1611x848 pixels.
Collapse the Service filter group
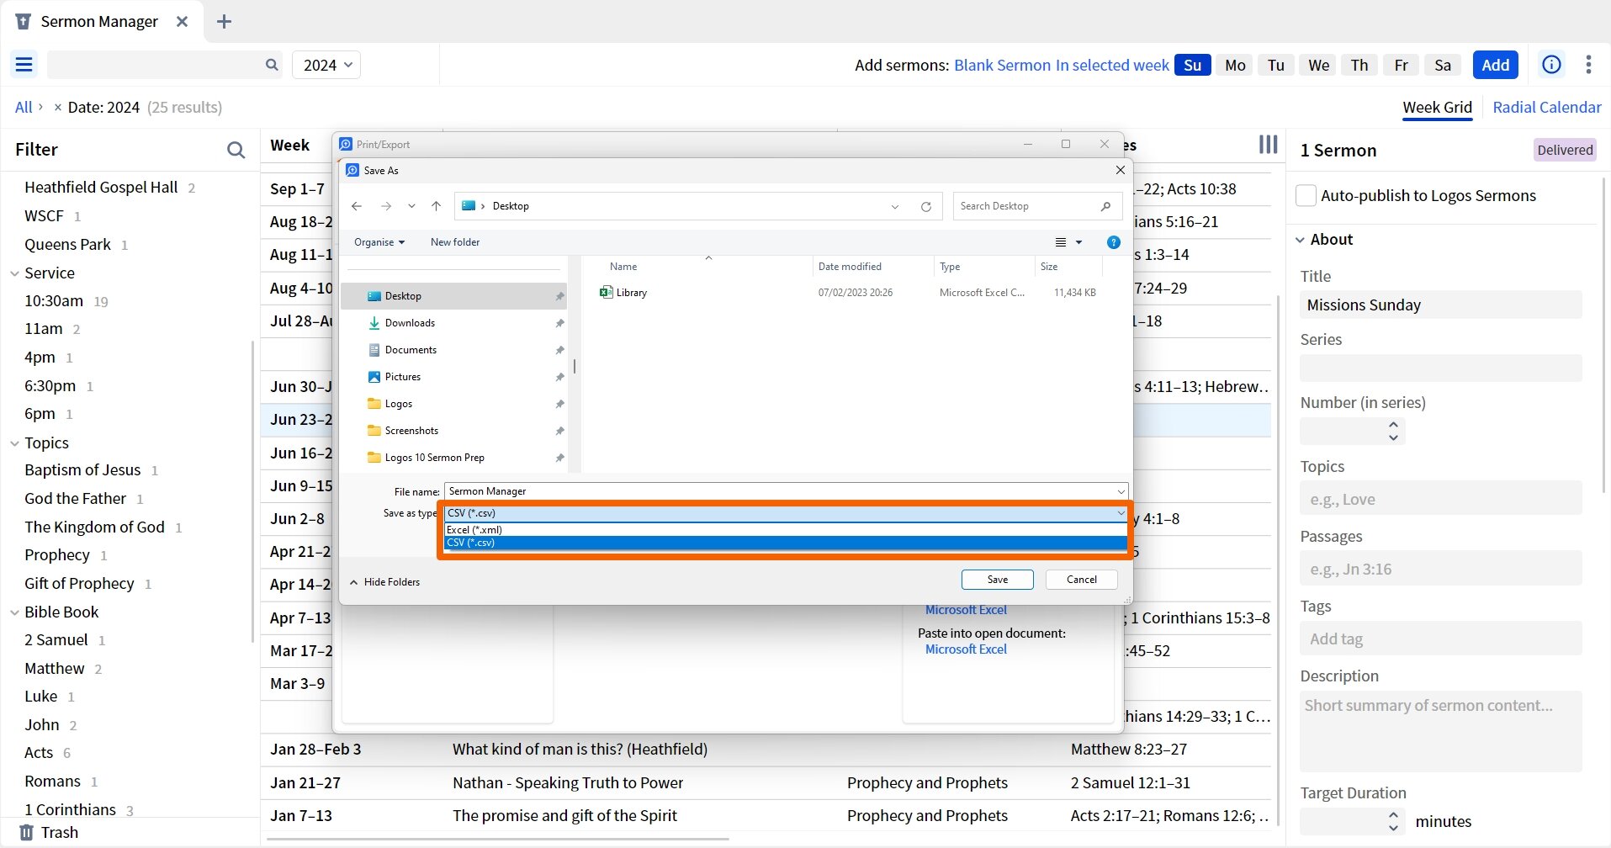pos(14,273)
